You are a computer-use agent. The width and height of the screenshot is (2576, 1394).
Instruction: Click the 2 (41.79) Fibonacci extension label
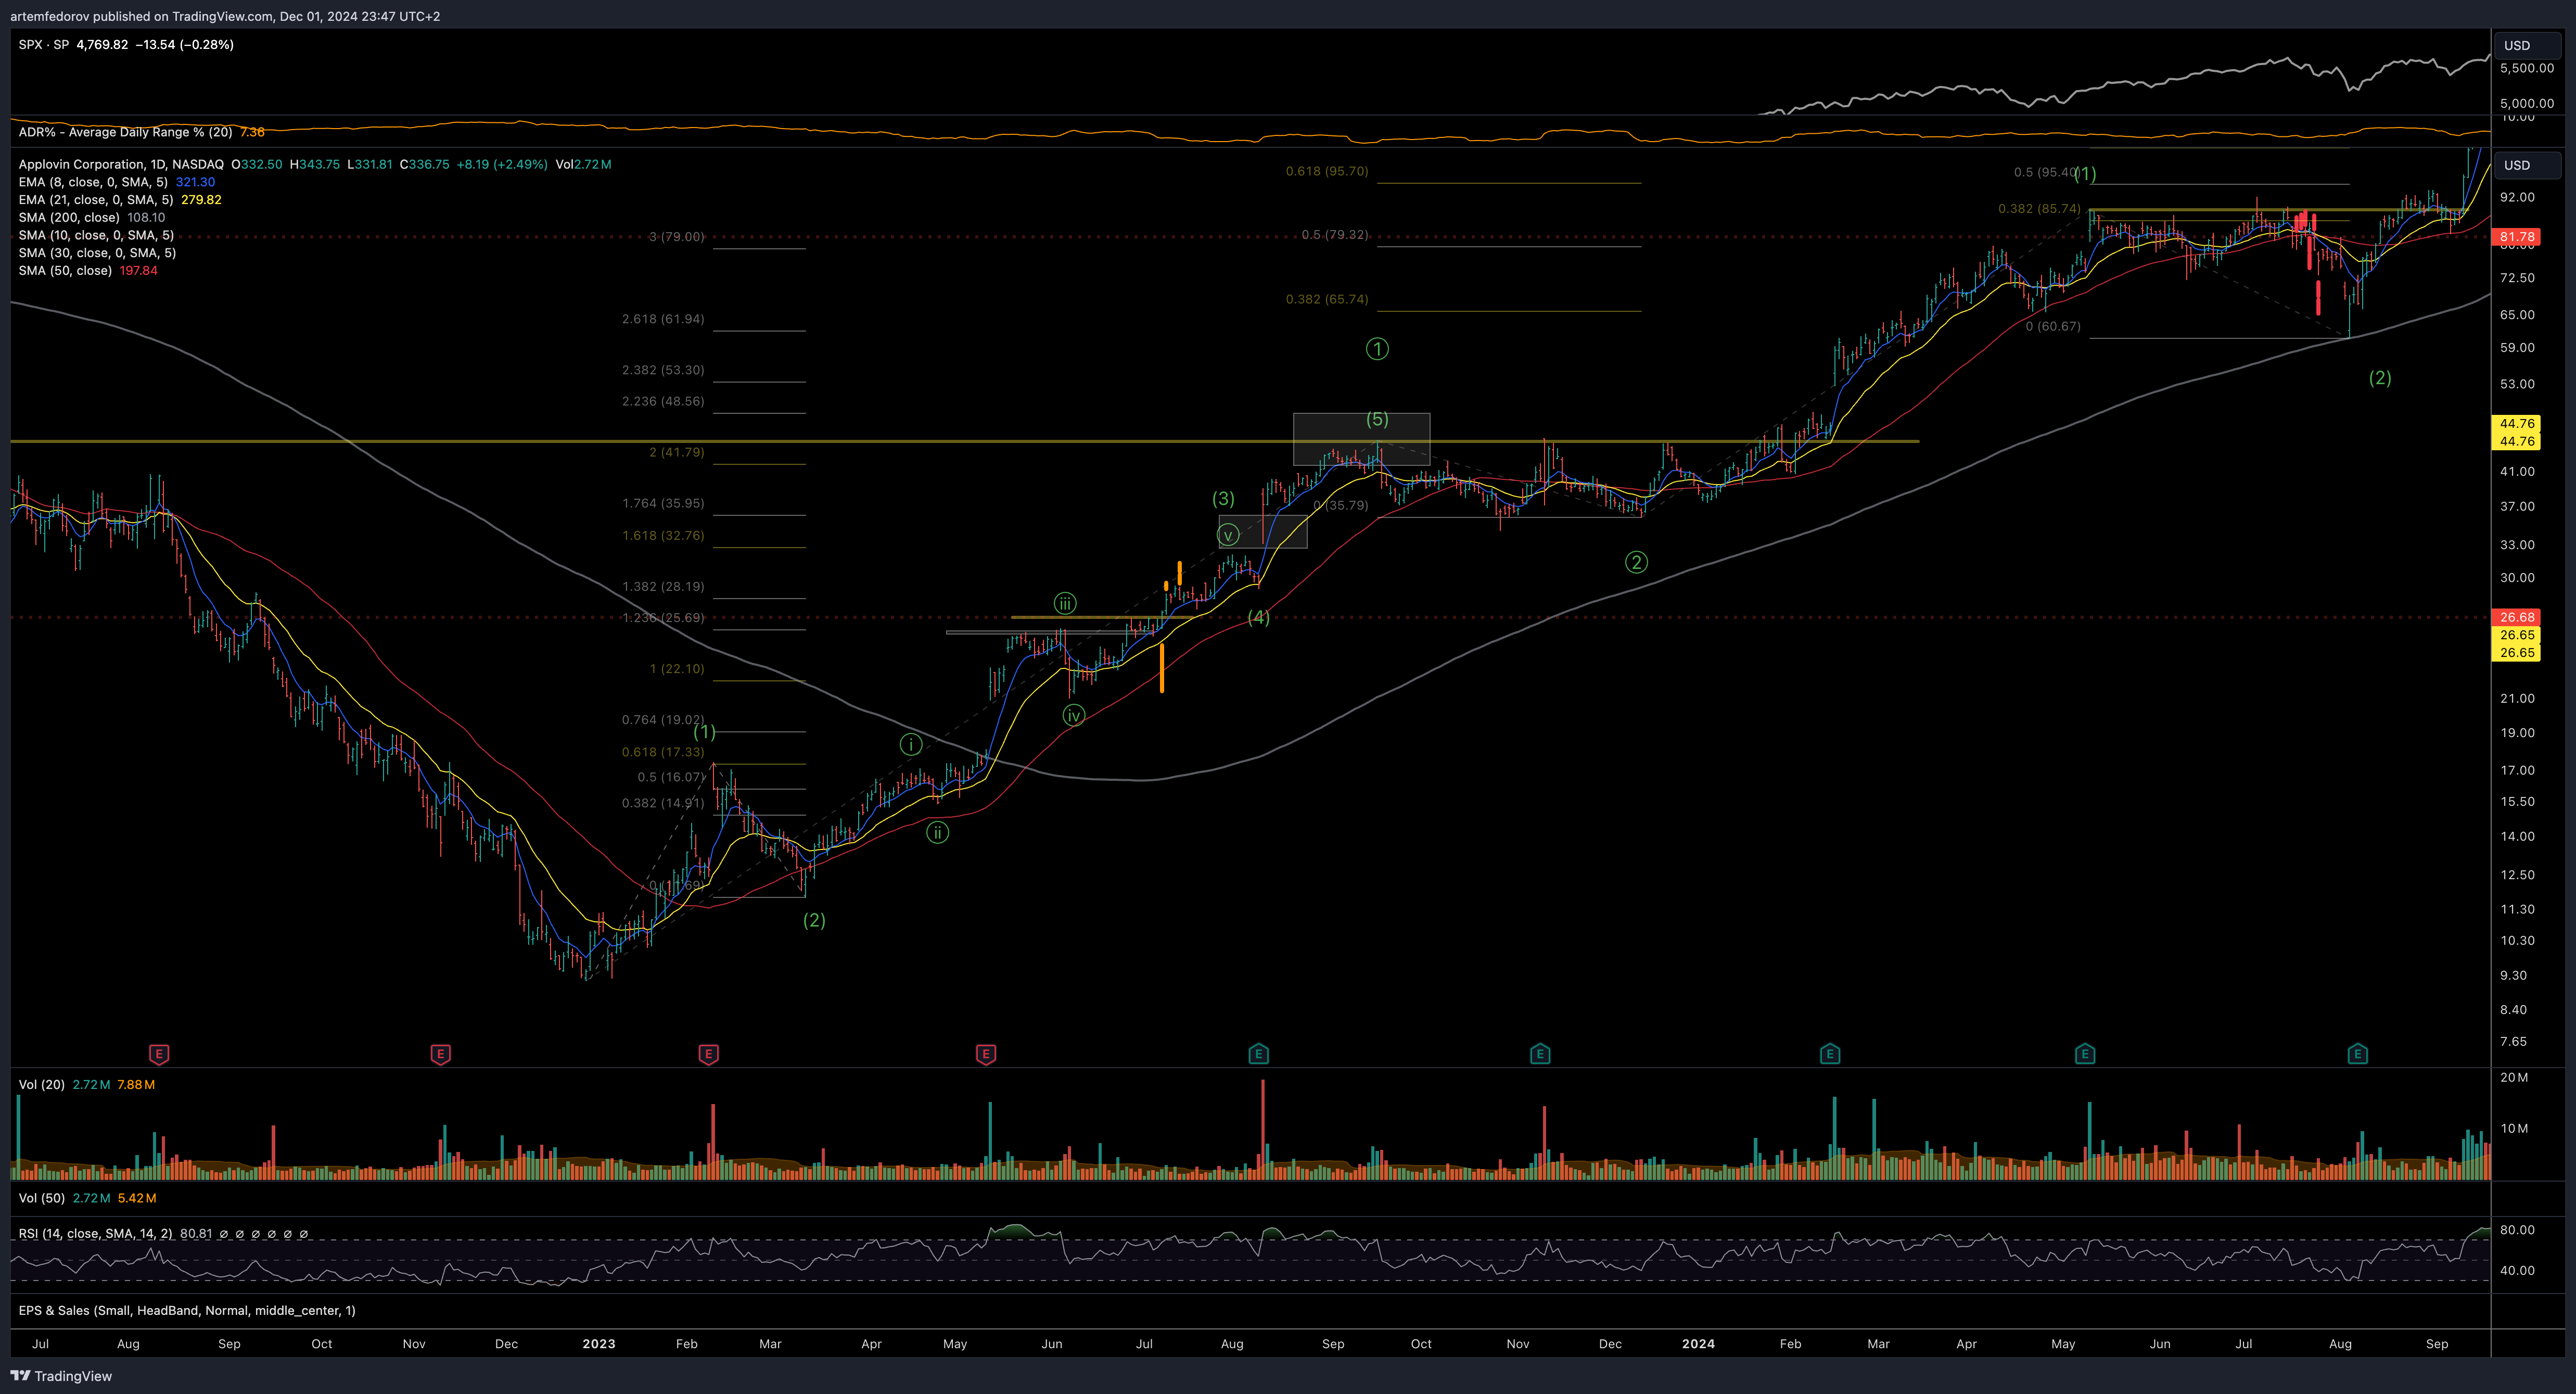[x=677, y=452]
